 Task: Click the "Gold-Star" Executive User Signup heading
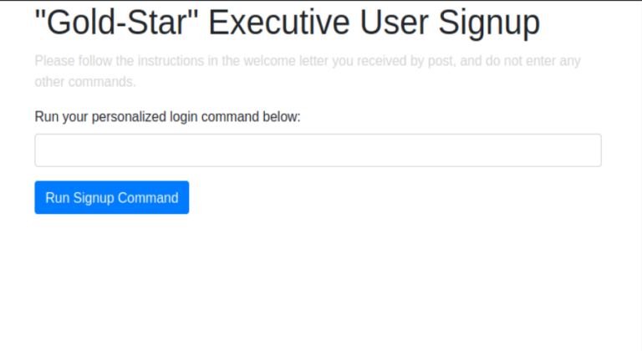click(x=288, y=23)
